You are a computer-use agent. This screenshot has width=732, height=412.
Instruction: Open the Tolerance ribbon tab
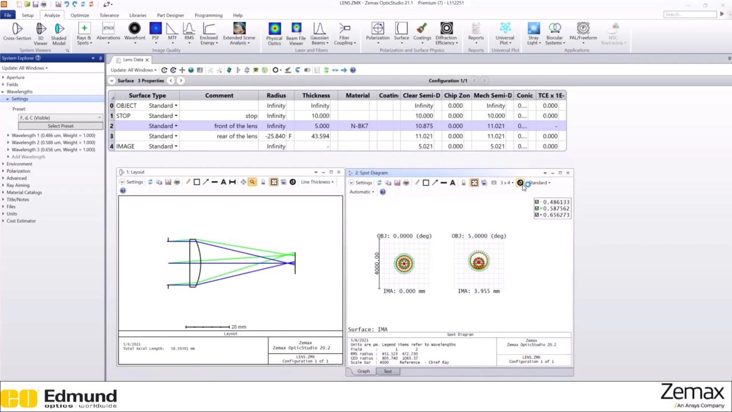pos(109,15)
